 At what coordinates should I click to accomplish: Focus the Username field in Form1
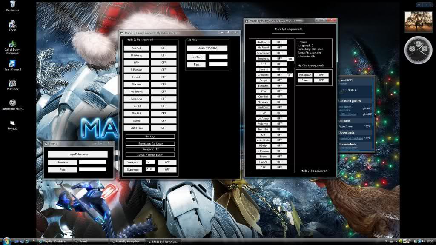tap(92, 162)
